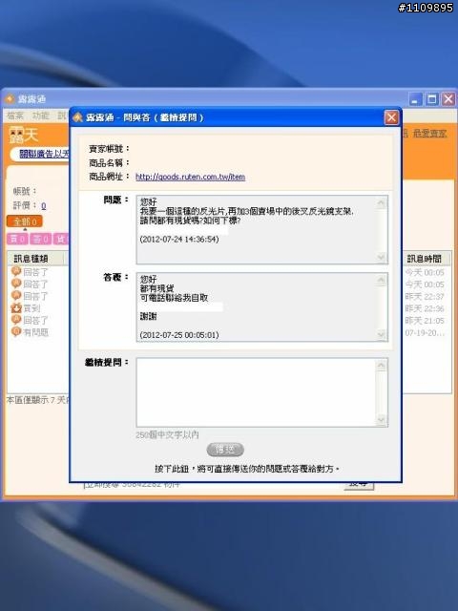Click the 露露通 icon in main window title bar

(10, 99)
